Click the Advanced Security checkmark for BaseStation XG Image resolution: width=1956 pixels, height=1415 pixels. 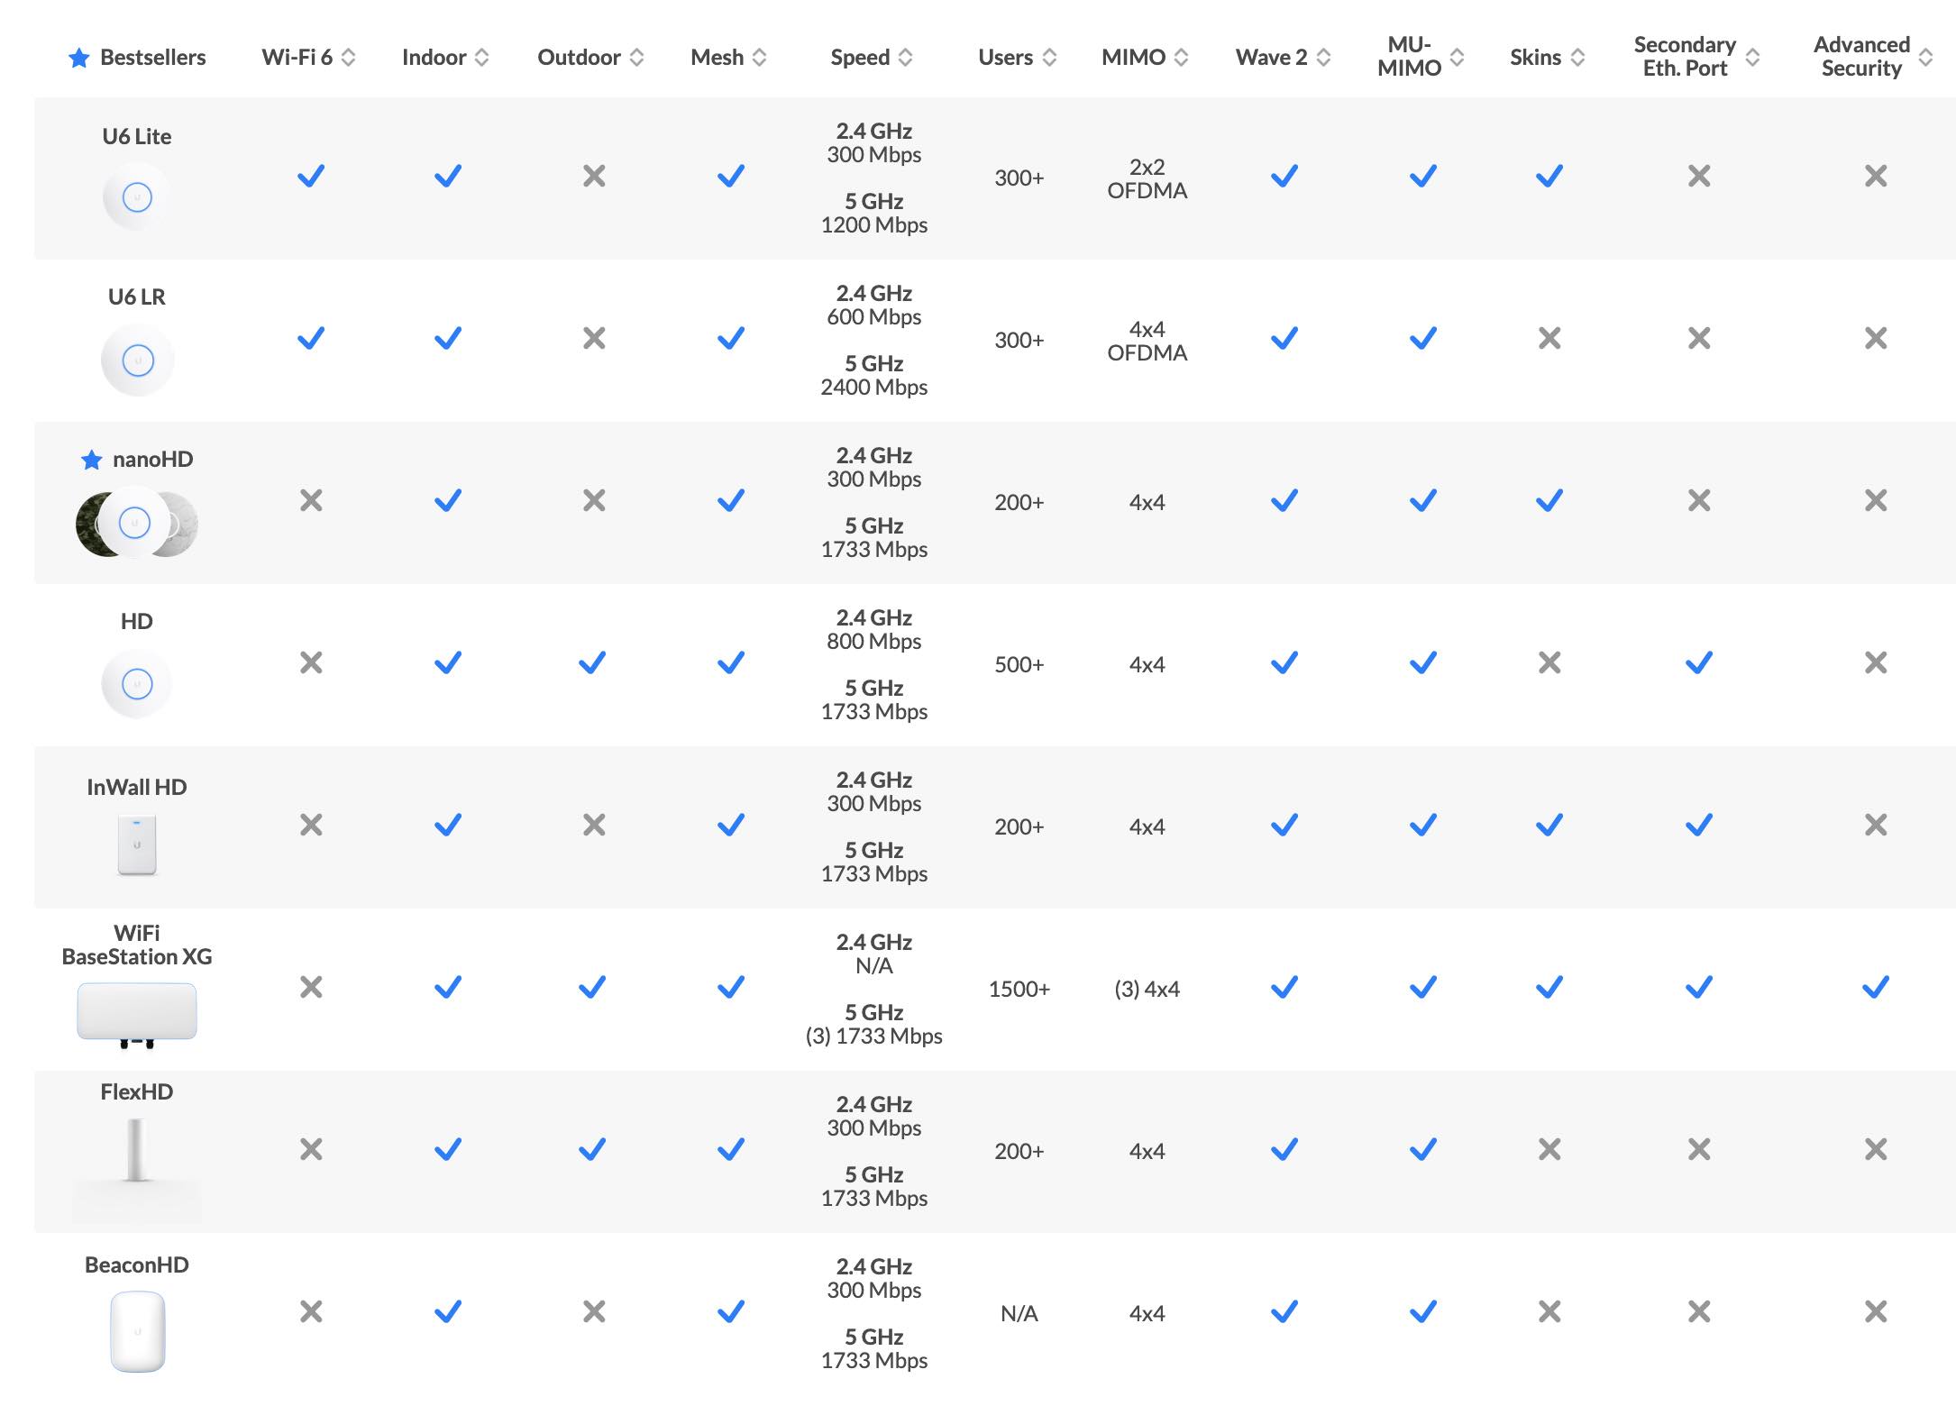pos(1875,988)
